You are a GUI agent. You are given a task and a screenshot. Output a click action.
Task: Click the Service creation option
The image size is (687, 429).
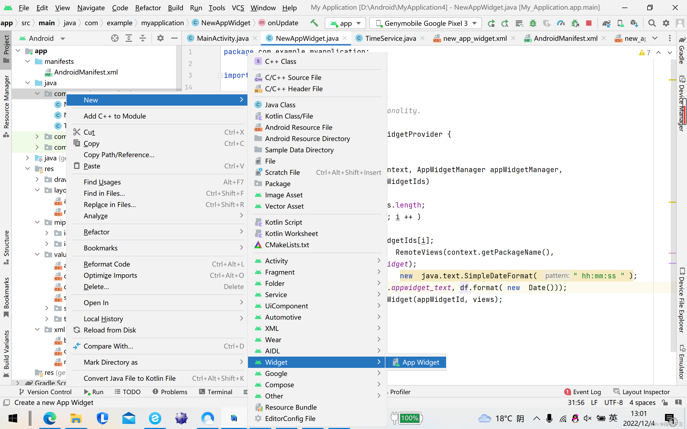[x=276, y=295]
